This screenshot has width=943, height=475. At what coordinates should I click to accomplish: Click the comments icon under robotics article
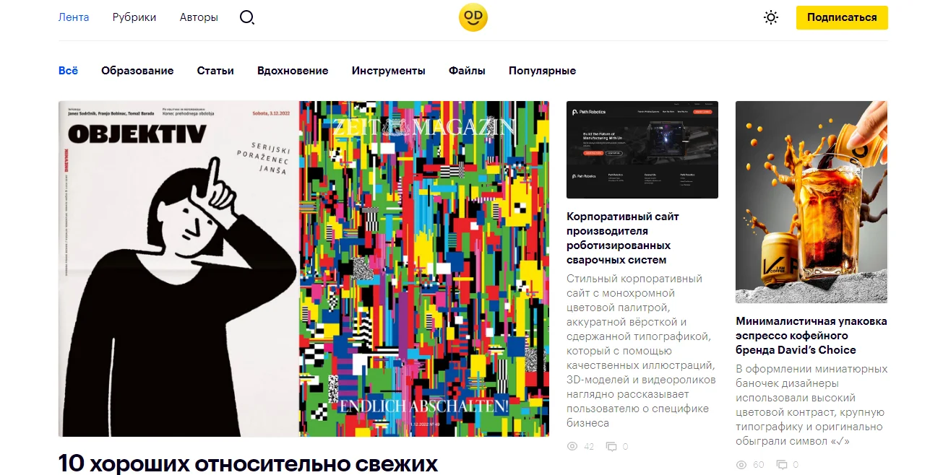click(611, 447)
